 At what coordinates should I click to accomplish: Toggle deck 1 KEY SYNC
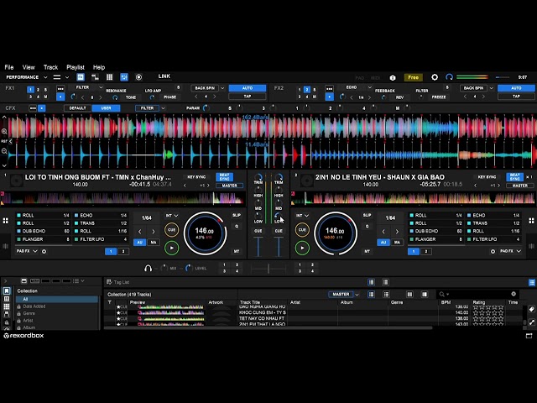[x=196, y=177]
